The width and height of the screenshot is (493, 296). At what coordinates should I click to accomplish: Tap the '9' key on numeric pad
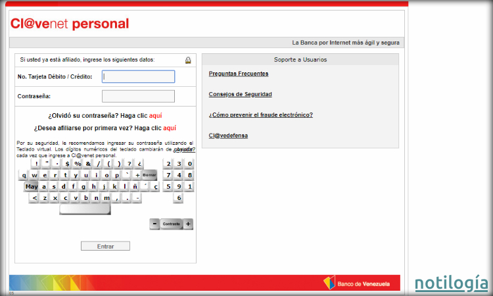click(179, 187)
